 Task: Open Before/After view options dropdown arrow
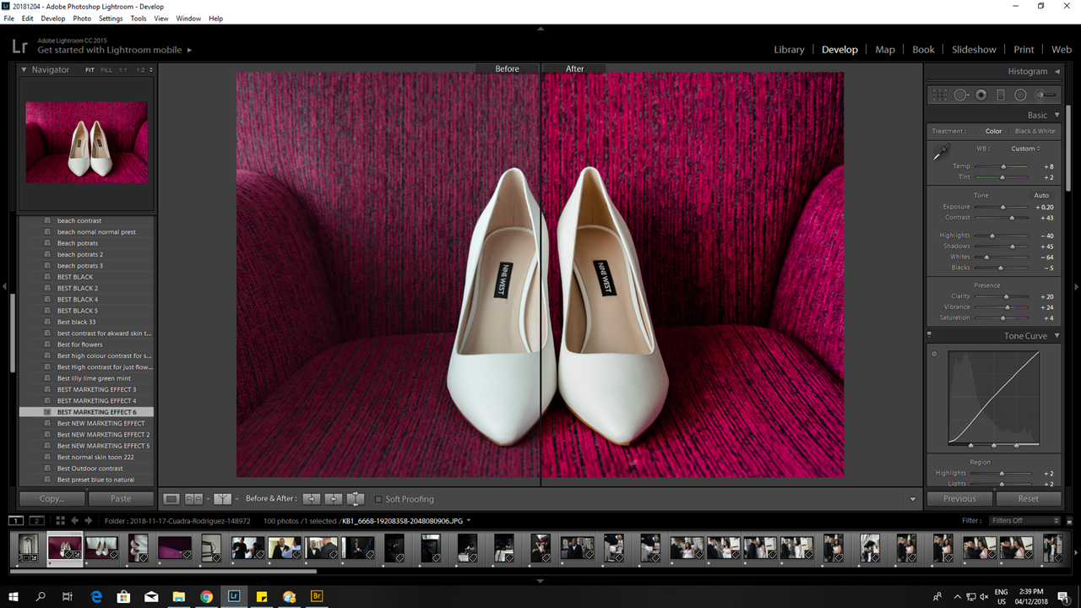point(237,499)
